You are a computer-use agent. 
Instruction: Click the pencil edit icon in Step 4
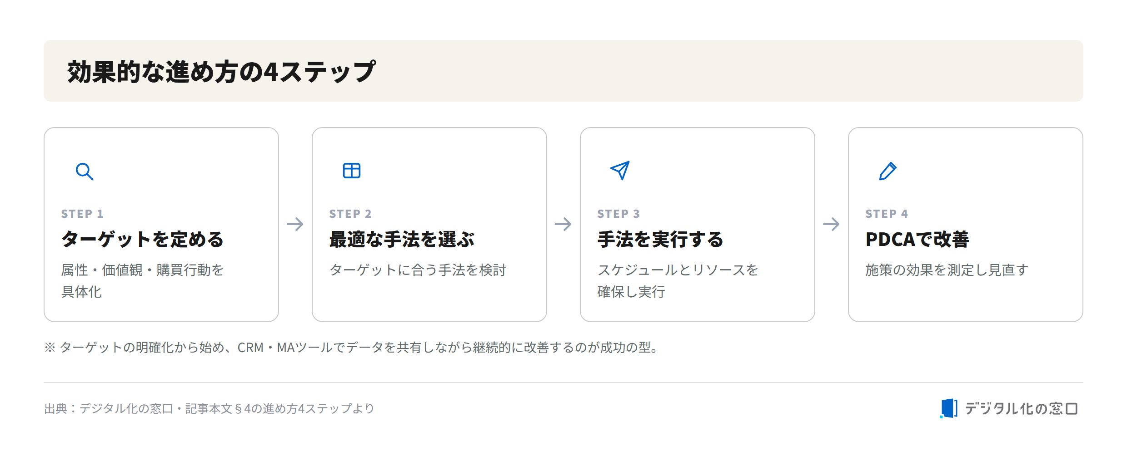[x=888, y=171]
